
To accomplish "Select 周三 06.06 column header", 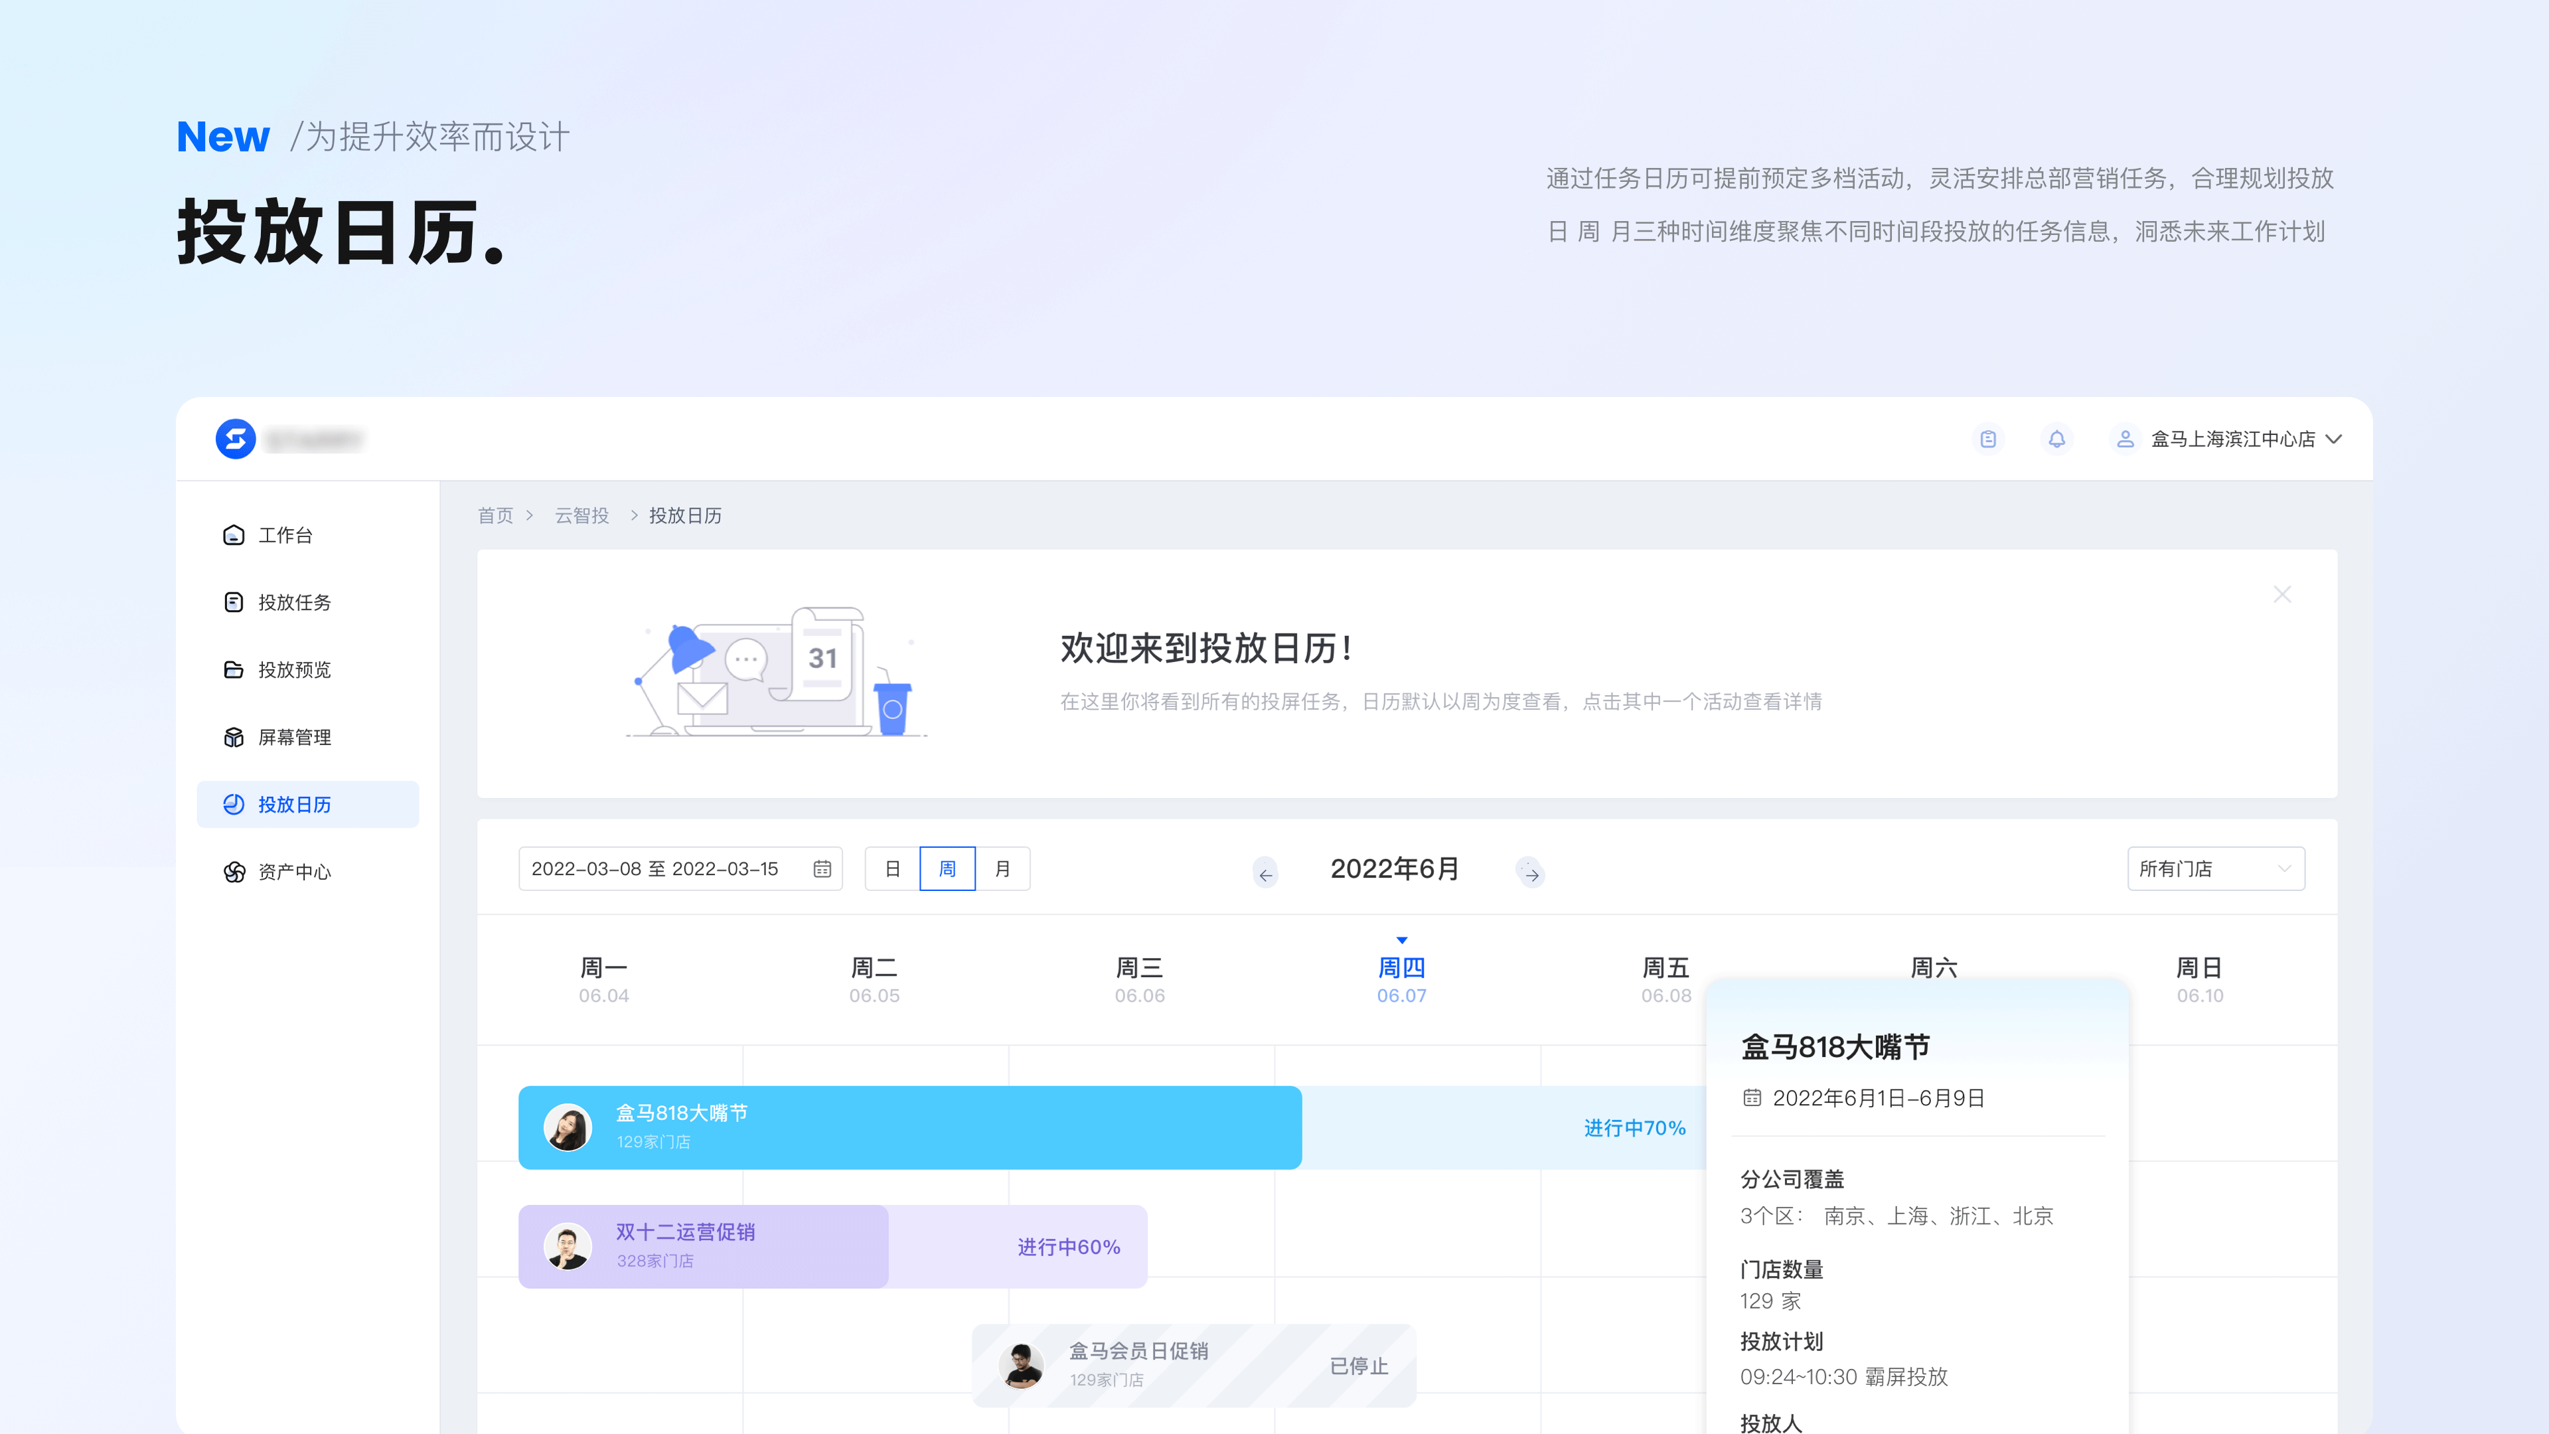I will pos(1139,980).
